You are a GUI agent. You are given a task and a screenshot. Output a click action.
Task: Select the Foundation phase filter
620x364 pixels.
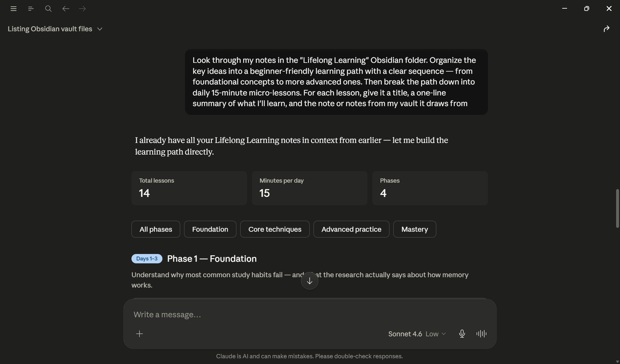coord(210,229)
